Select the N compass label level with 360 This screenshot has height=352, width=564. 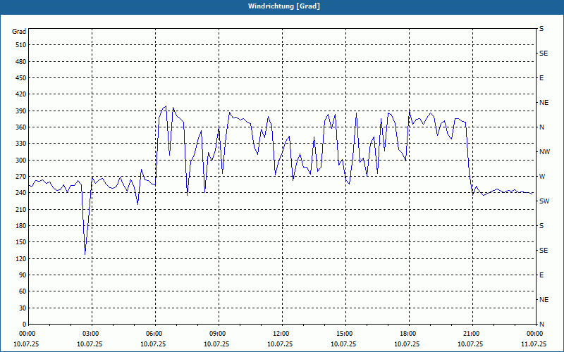point(541,127)
